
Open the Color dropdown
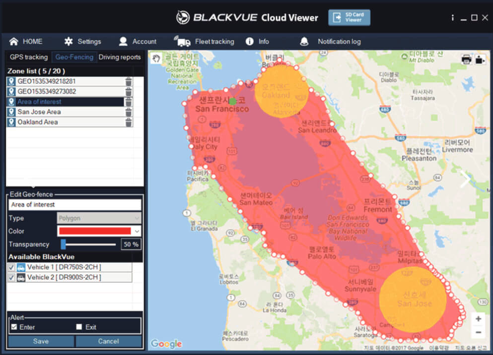click(137, 231)
